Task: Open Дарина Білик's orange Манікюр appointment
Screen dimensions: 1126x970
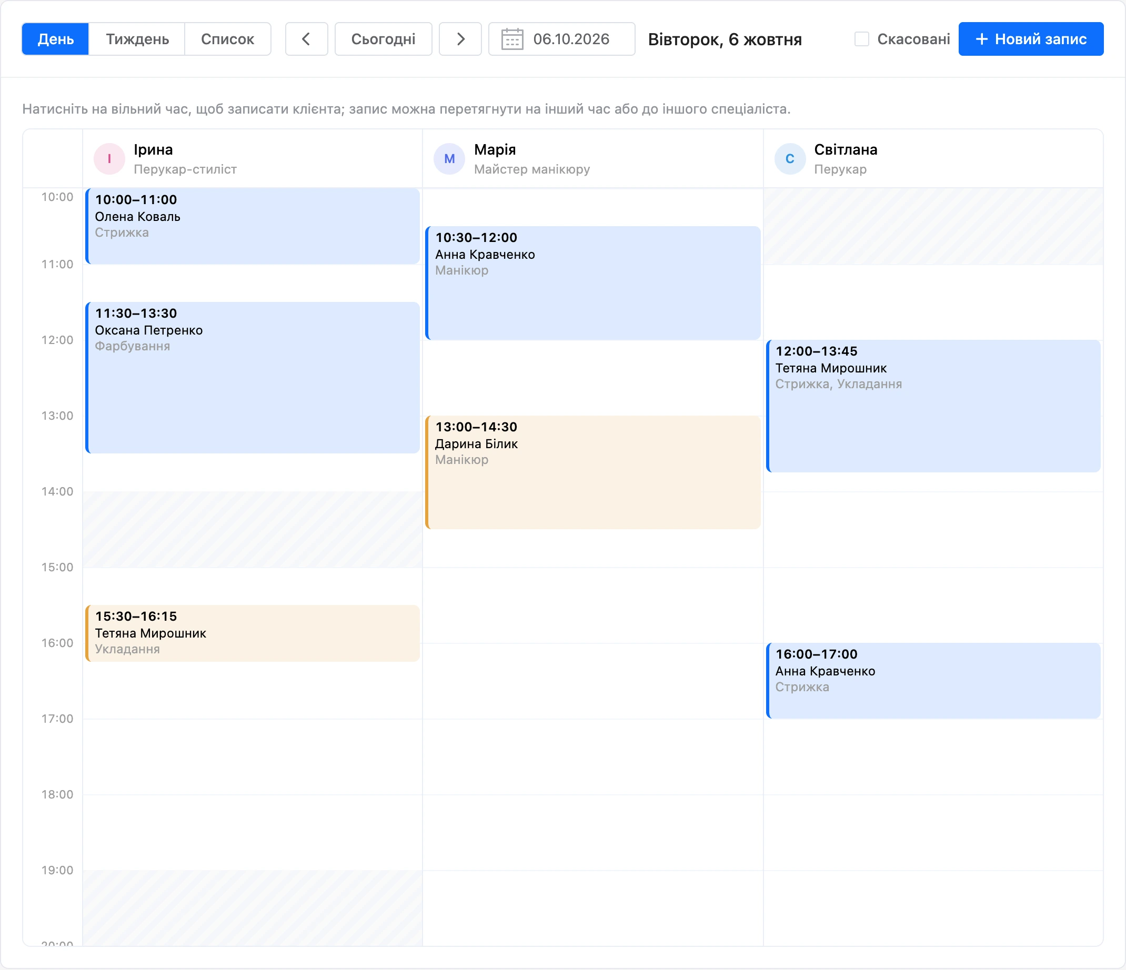Action: 593,472
